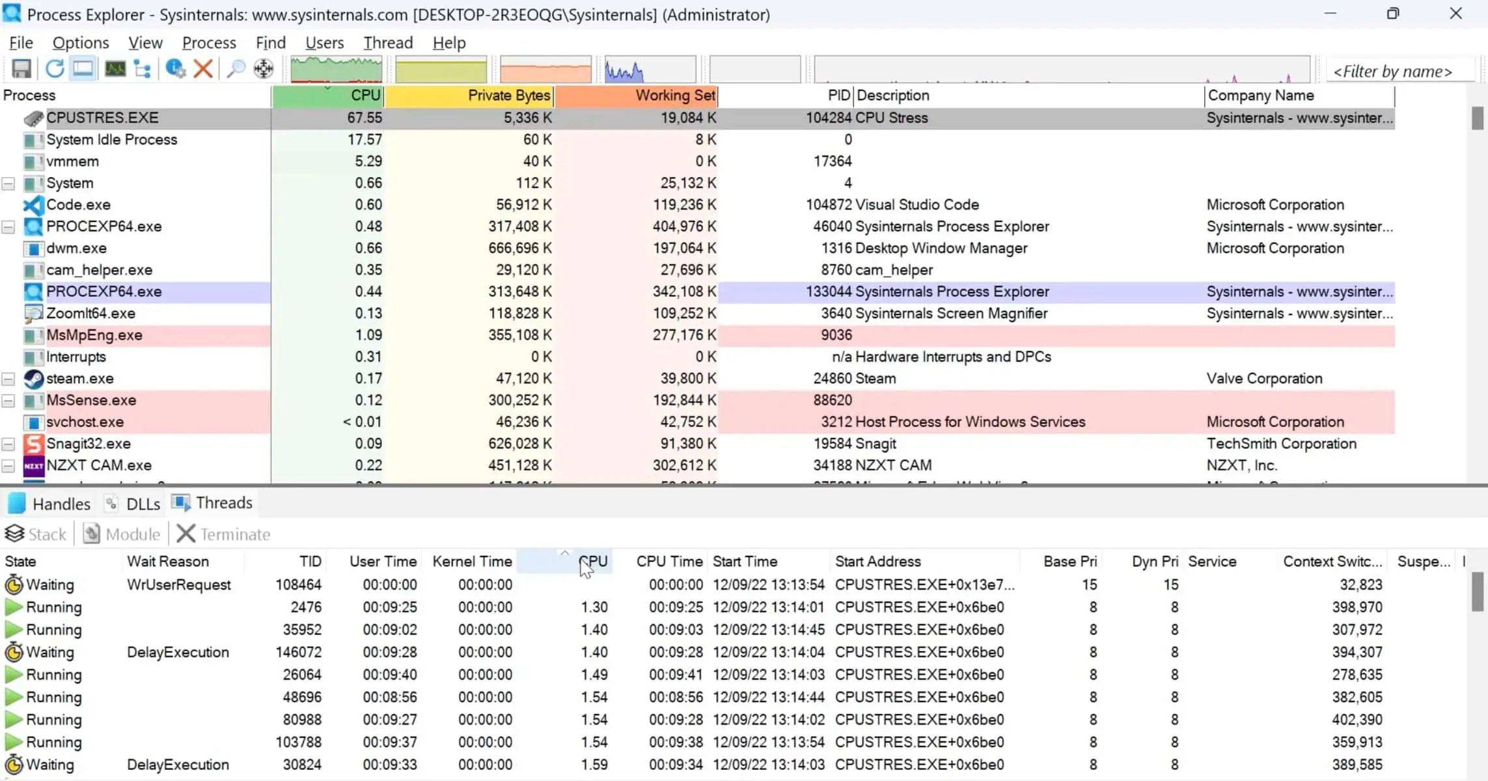1488x781 pixels.
Task: Click the process list vertical scrollbar thumb
Action: (x=1478, y=118)
